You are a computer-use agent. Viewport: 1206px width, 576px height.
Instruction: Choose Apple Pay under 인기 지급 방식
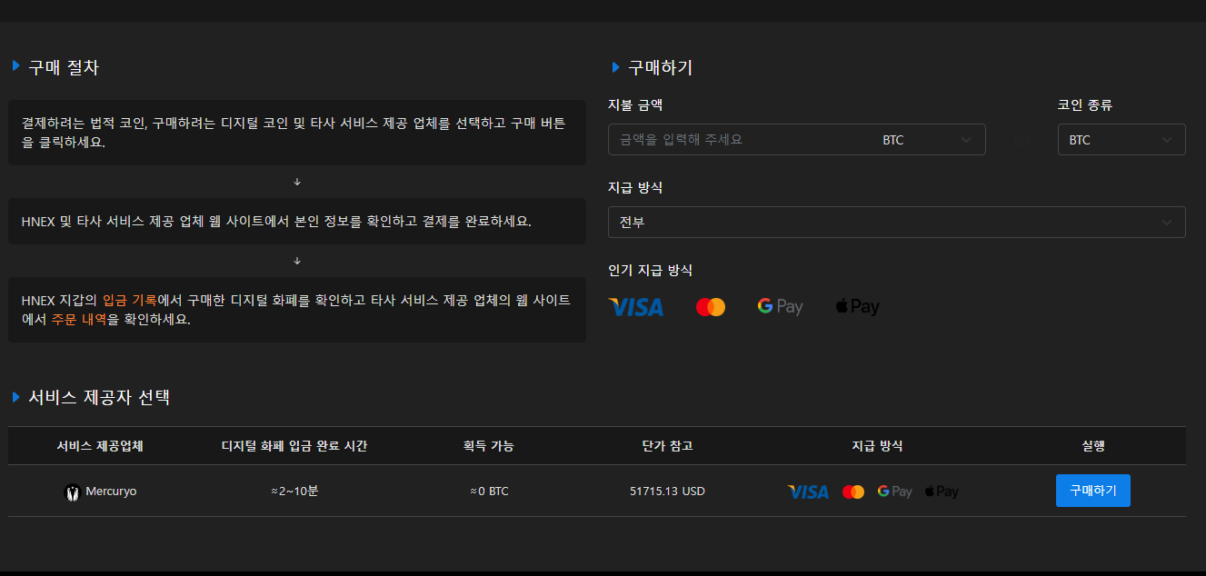click(855, 306)
